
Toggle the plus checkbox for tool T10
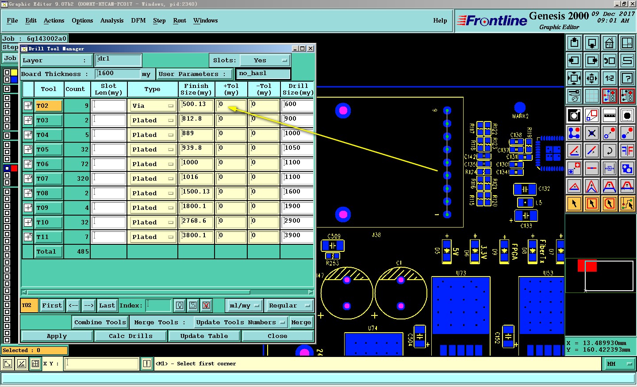coord(28,222)
